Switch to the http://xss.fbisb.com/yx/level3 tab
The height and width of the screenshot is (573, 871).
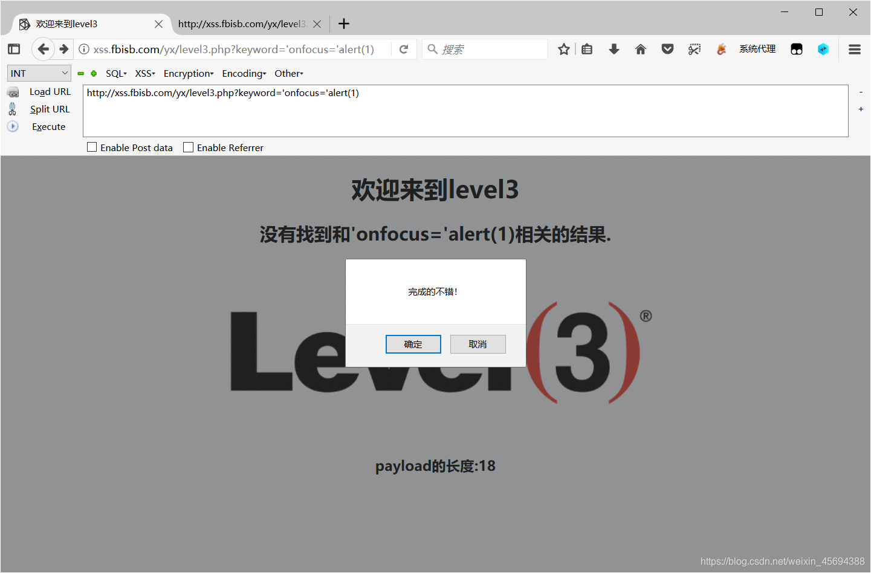point(249,24)
